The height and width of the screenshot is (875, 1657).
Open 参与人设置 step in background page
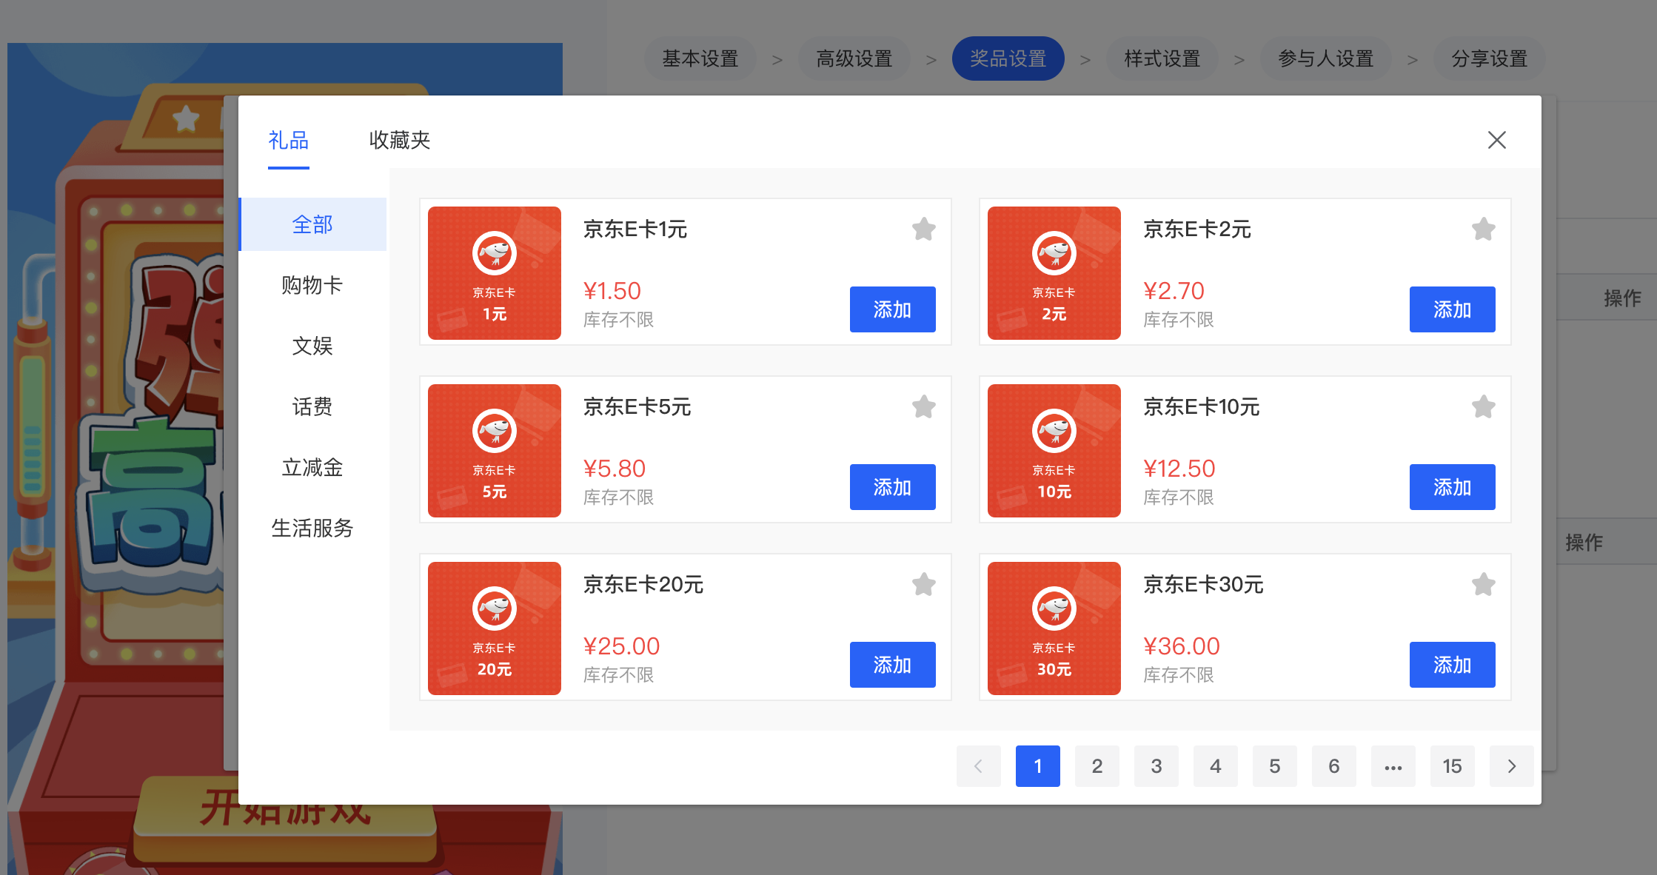(1325, 58)
